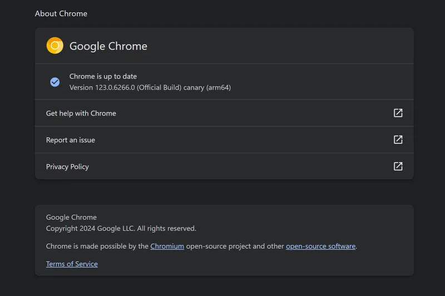
Task: Click Privacy Policy external link icon
Action: pyautogui.click(x=398, y=166)
